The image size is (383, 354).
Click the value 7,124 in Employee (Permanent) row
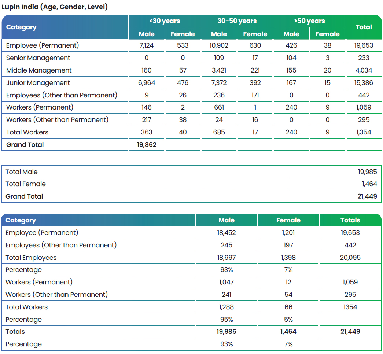pyautogui.click(x=147, y=45)
